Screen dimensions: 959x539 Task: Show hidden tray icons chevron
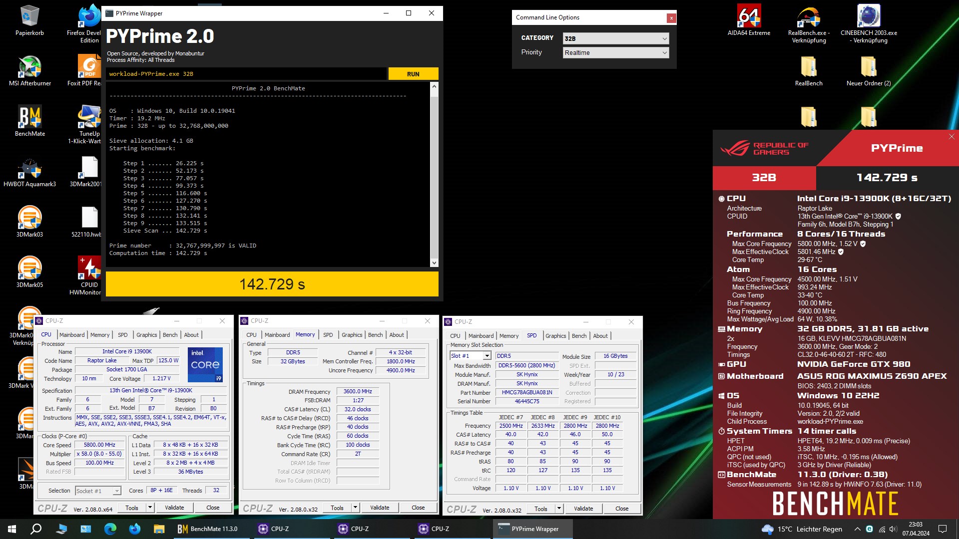coord(857,529)
